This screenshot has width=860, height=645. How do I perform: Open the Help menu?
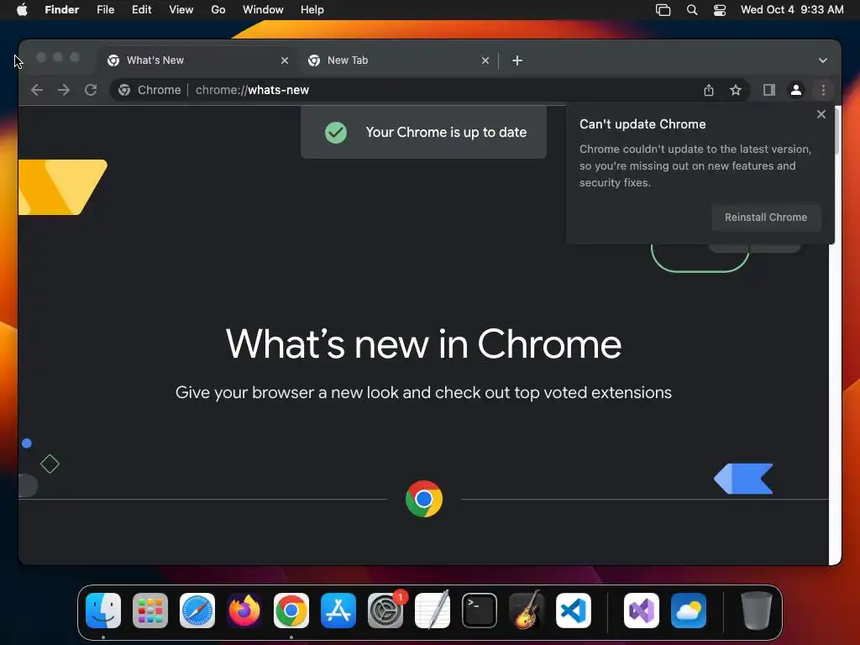click(312, 10)
